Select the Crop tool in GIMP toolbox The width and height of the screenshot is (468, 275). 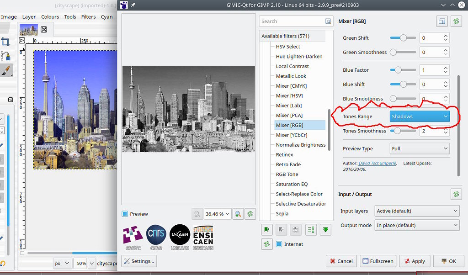tap(6, 41)
